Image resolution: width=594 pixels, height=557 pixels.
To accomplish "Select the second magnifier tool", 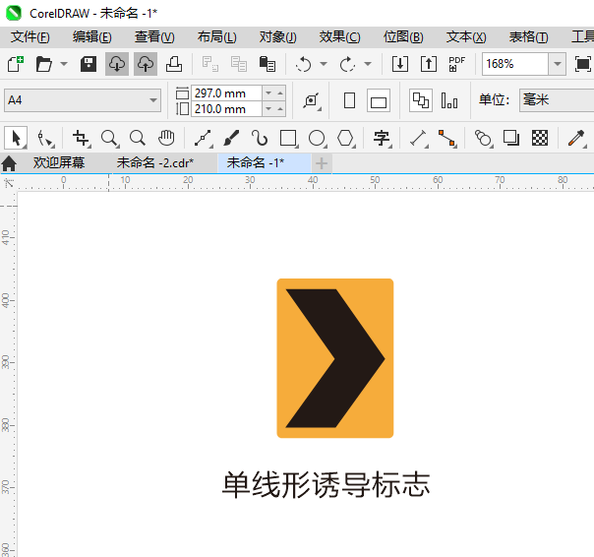I will pos(137,138).
